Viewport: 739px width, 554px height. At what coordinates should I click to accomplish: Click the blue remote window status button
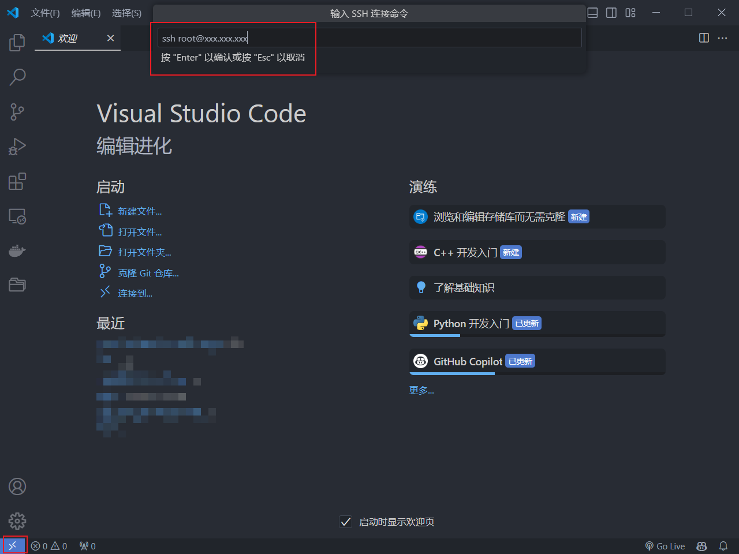coord(13,546)
